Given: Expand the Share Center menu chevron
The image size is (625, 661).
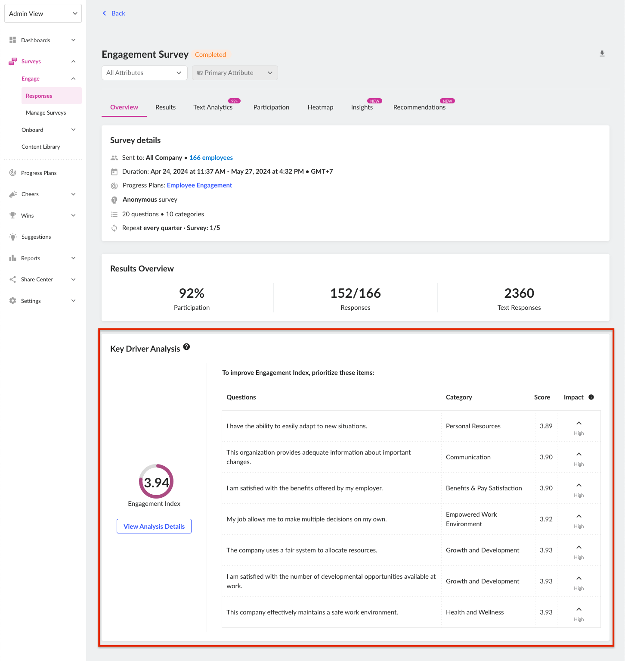Looking at the screenshot, I should click(73, 280).
